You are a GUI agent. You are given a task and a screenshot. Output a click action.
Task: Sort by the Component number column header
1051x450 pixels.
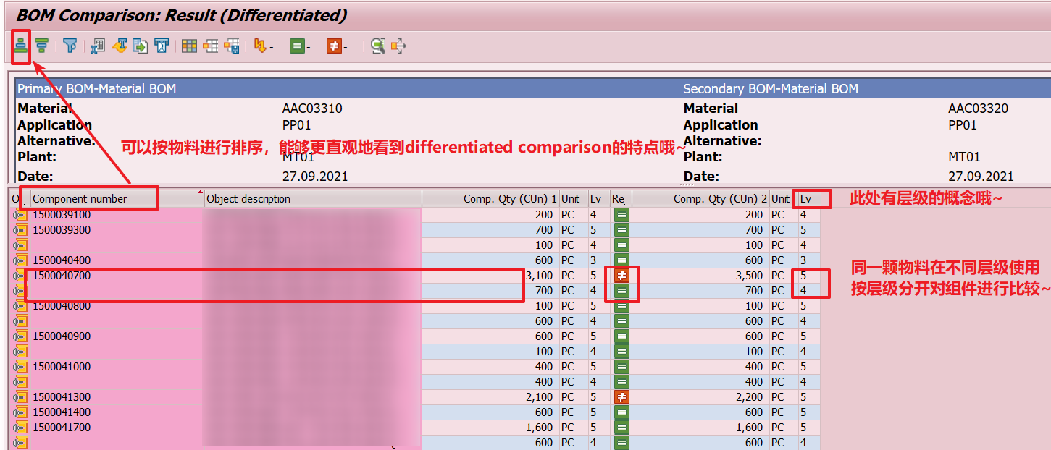click(x=87, y=198)
